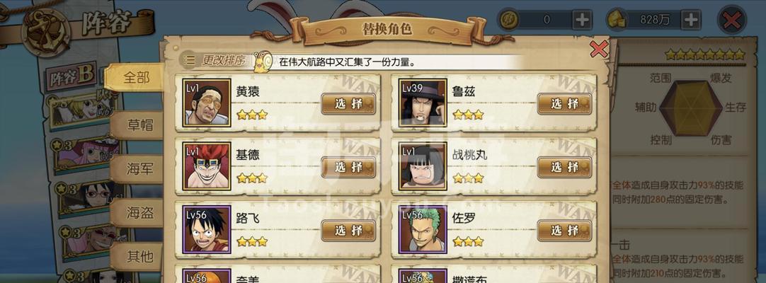
Task: Pick 基德 using the 选择 button
Action: [348, 168]
